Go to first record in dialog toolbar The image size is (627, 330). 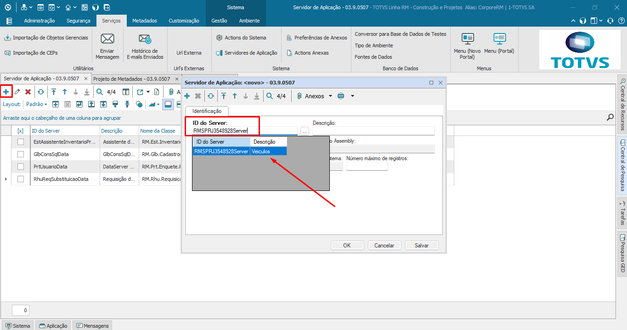click(x=224, y=96)
